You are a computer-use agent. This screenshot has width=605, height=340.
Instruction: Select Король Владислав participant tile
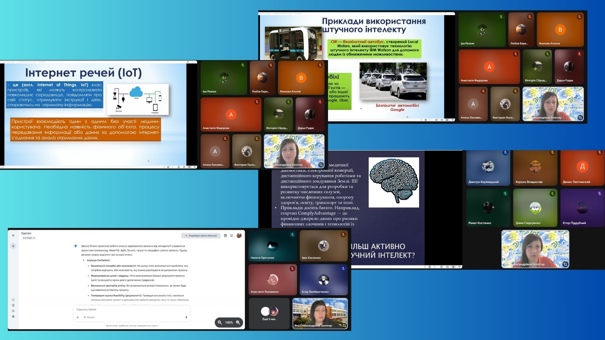[535, 168]
